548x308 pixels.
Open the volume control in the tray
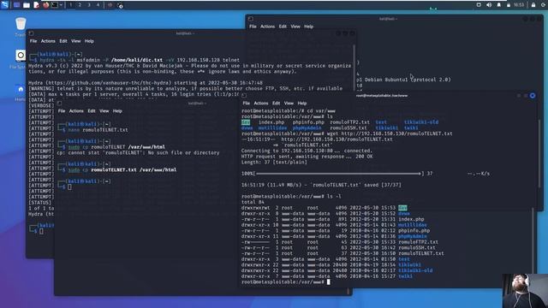(x=489, y=5)
